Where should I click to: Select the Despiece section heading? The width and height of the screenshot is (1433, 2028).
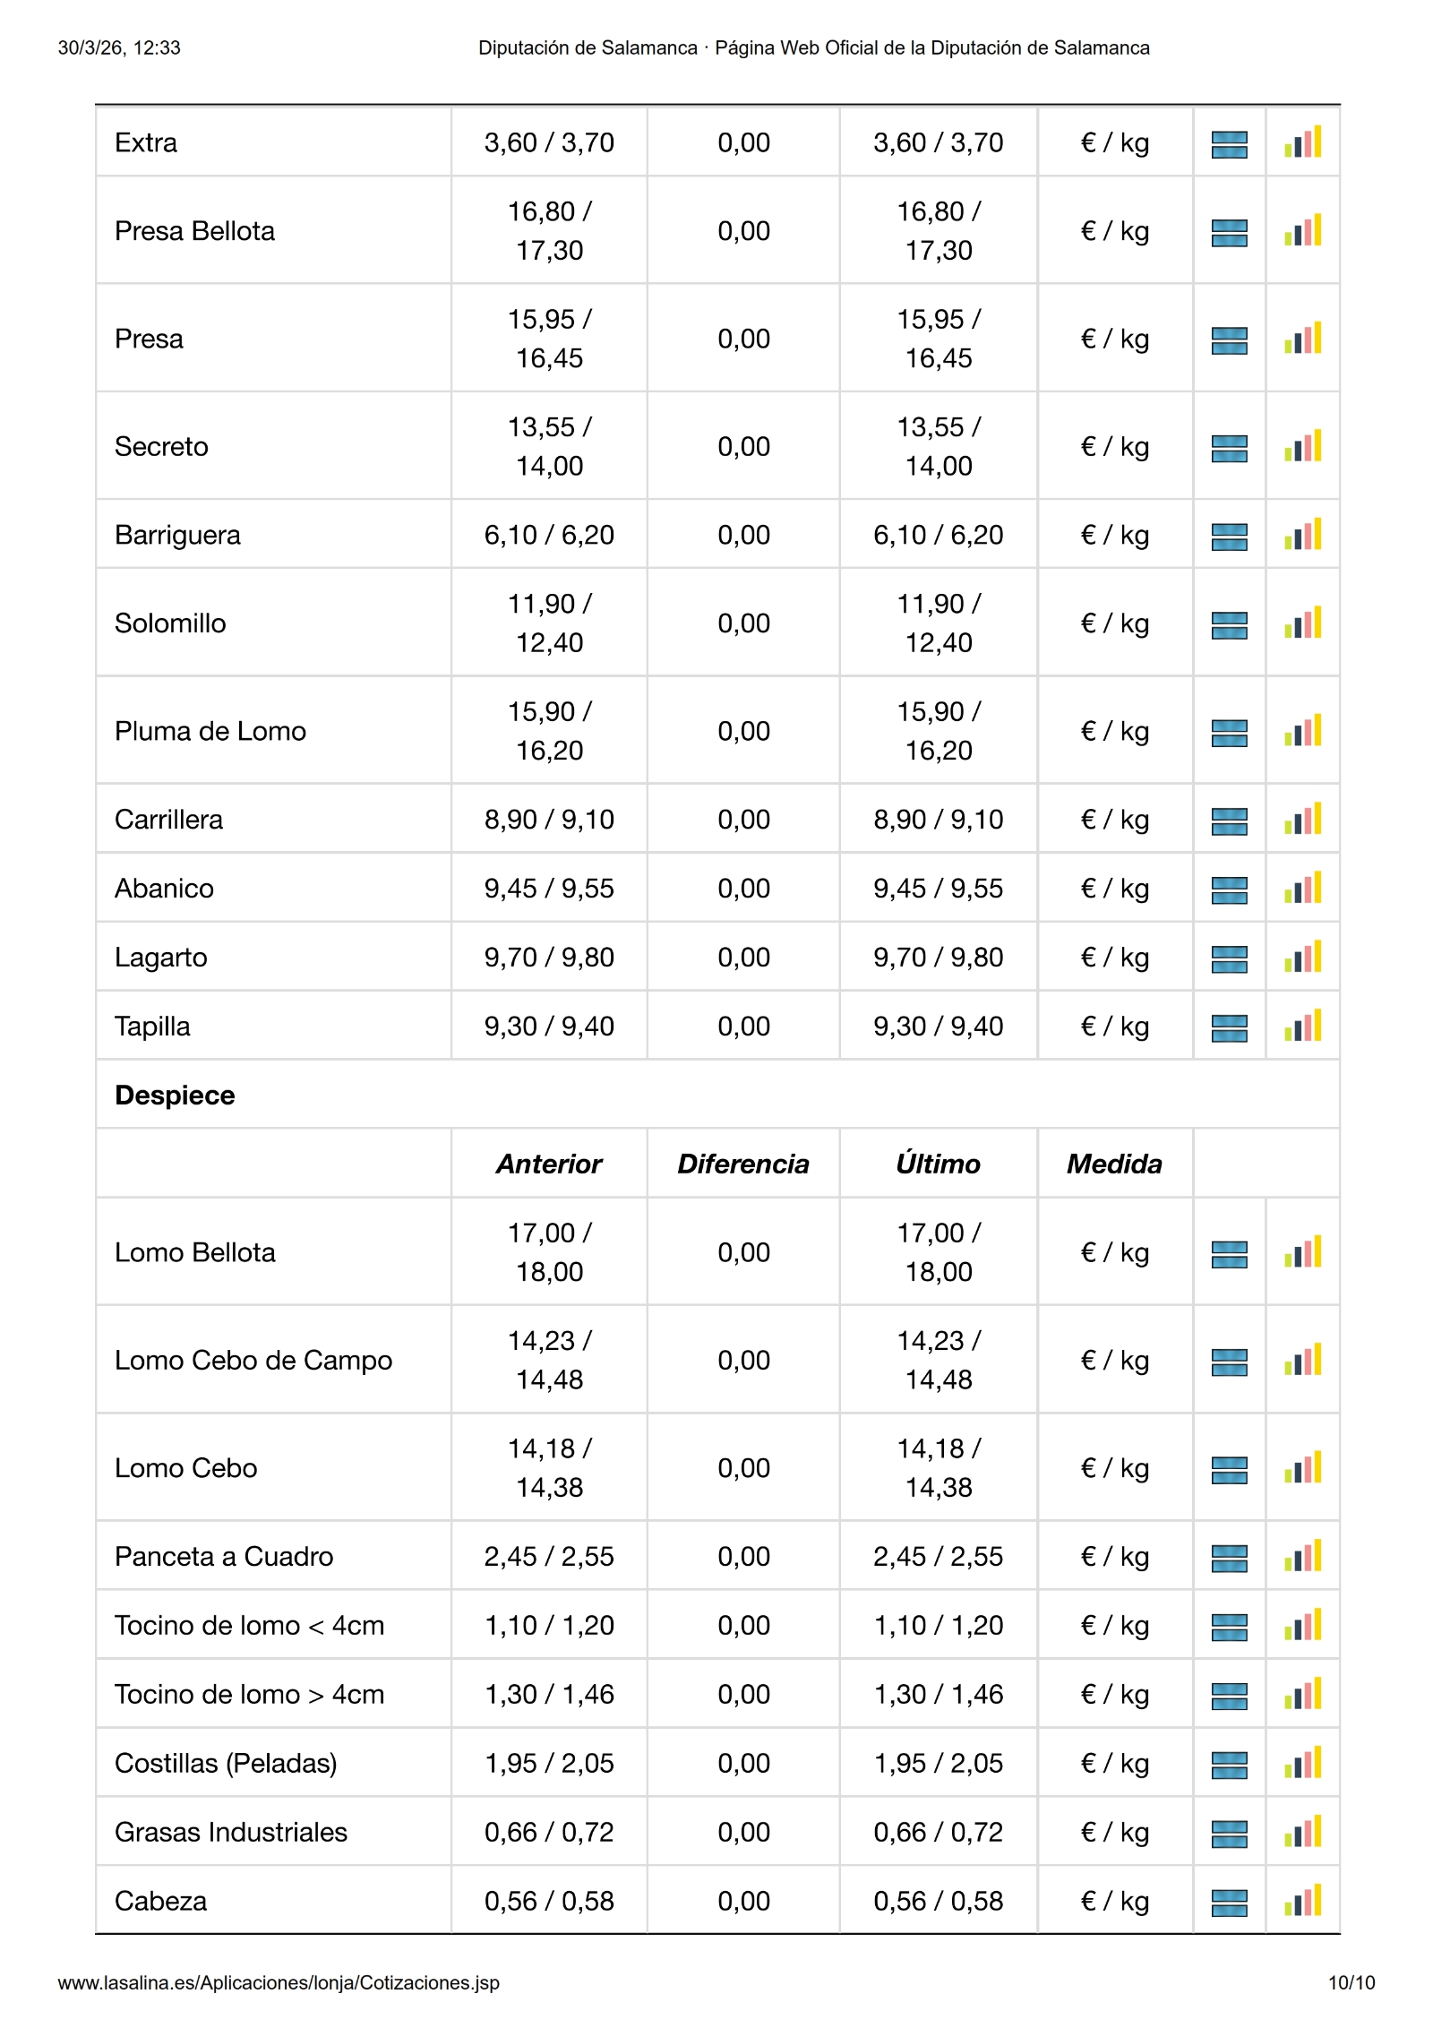click(175, 1095)
